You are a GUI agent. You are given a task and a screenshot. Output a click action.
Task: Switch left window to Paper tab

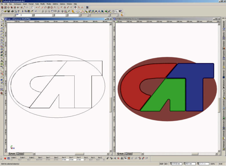(20, 154)
